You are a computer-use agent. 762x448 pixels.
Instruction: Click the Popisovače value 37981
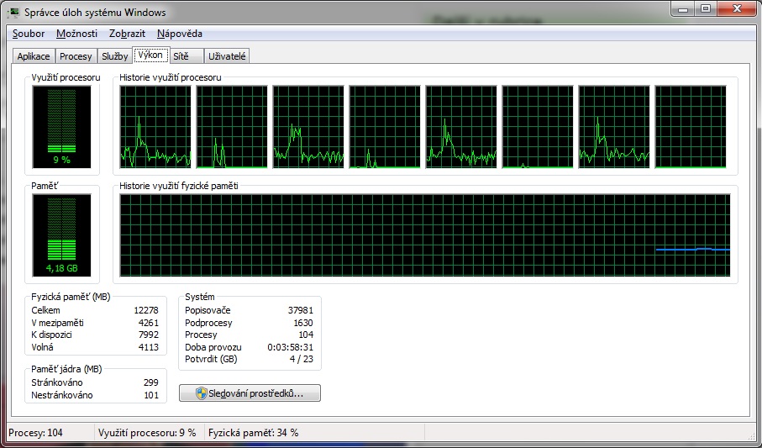(x=300, y=310)
